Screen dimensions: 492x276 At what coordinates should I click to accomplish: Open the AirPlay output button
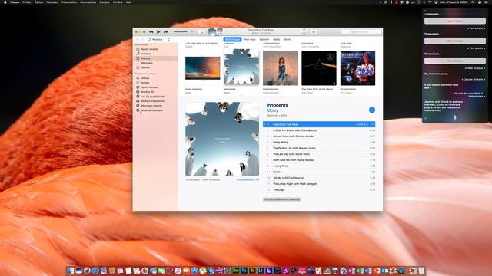tap(202, 32)
